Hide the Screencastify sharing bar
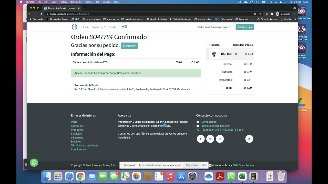Screen dimensions: 328x184 click(x=204, y=165)
